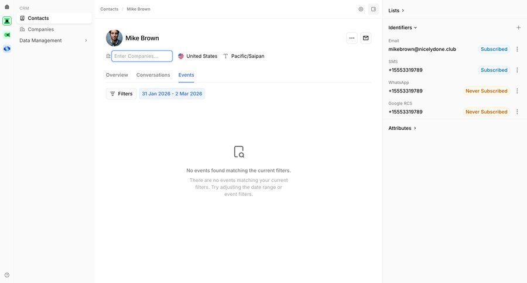This screenshot has height=283, width=527.
Task: Expand the Lists section
Action: pos(396,11)
